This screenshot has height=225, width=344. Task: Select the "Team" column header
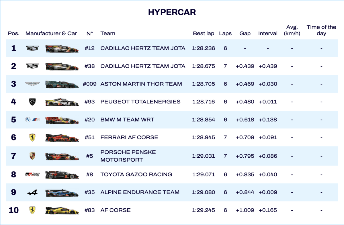coord(108,34)
